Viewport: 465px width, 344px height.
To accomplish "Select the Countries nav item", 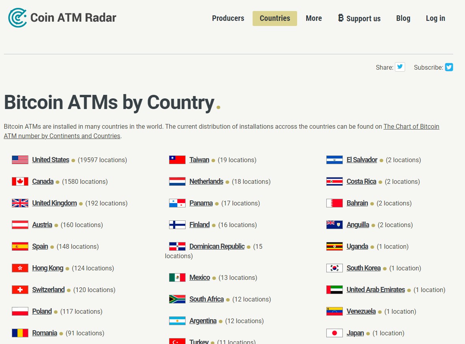I will point(275,18).
